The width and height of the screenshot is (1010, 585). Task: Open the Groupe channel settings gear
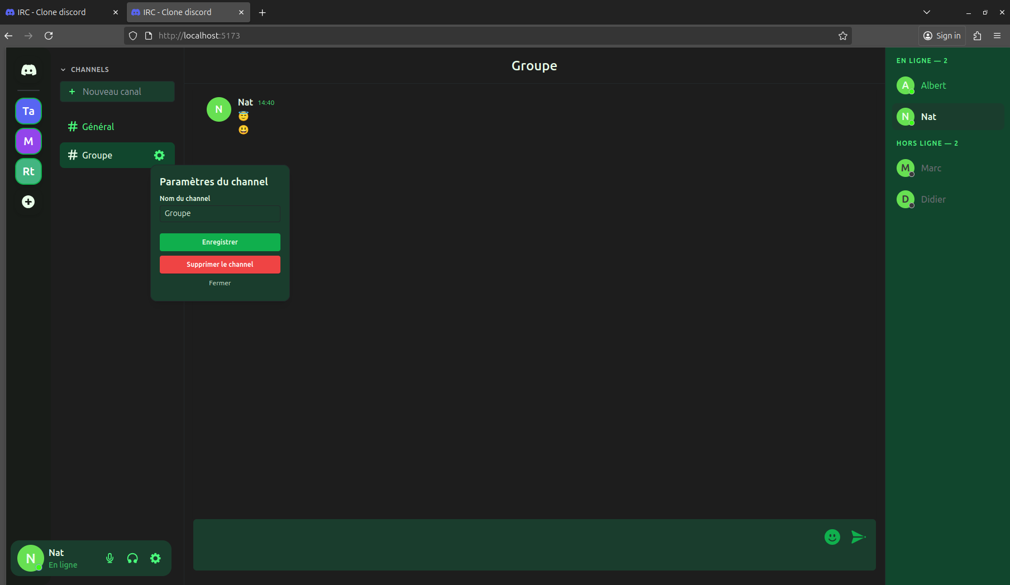(x=159, y=155)
